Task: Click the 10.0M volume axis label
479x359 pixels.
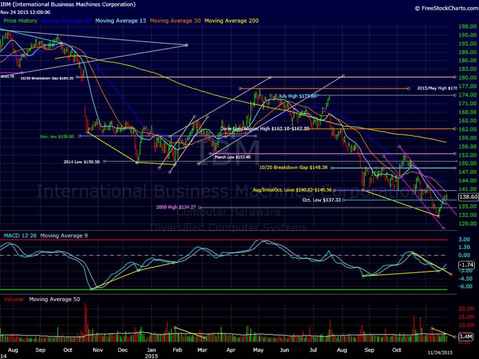Action: pos(466,325)
